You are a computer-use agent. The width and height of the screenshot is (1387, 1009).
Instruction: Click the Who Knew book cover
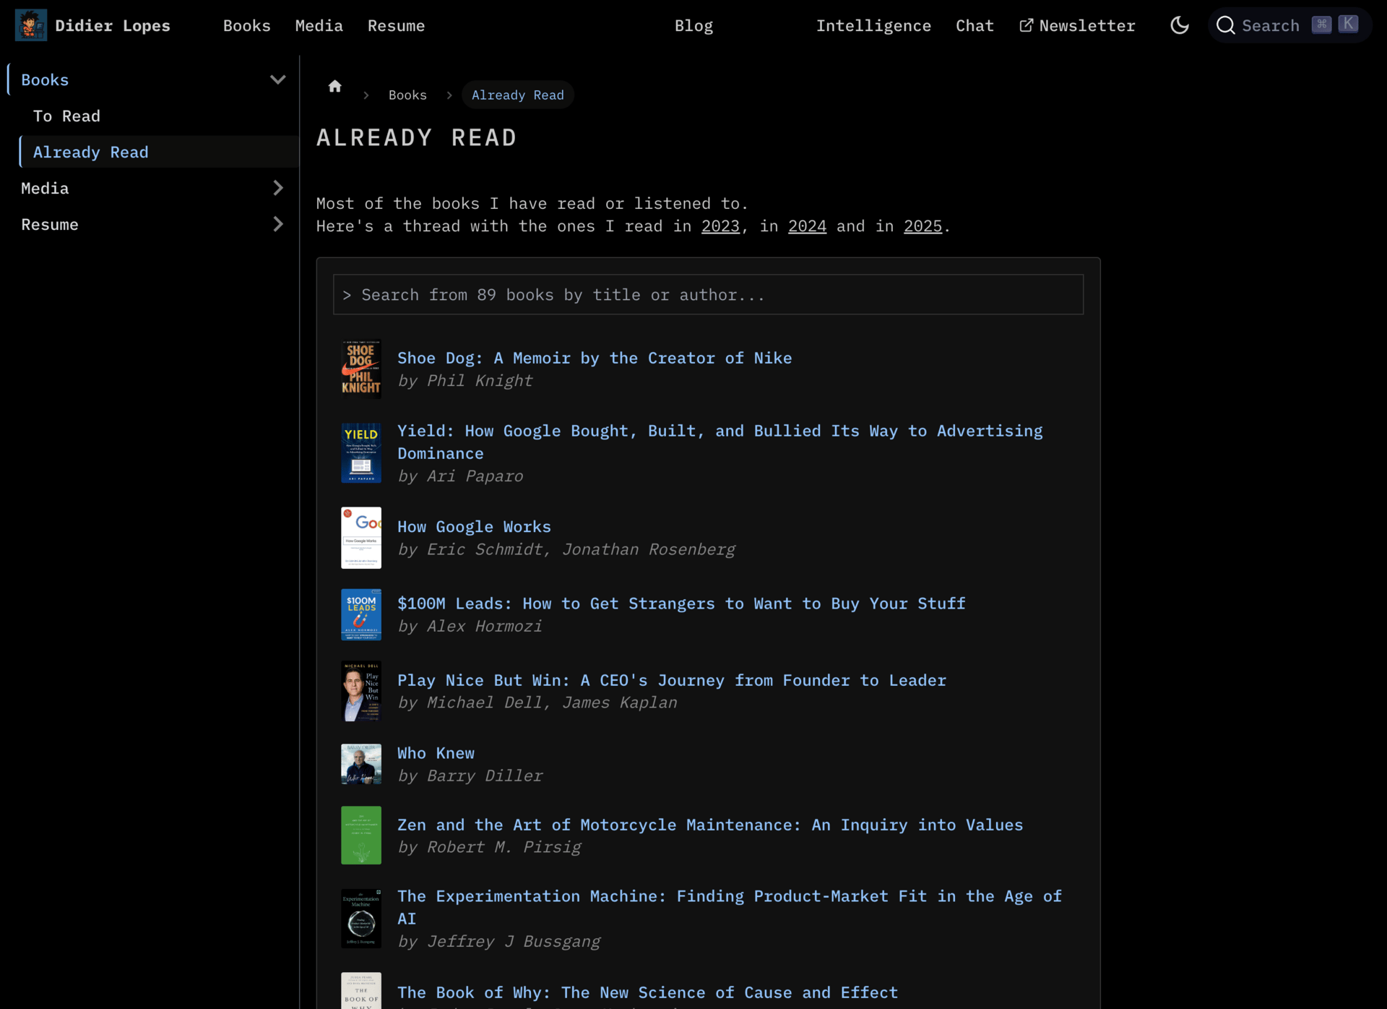click(x=360, y=764)
